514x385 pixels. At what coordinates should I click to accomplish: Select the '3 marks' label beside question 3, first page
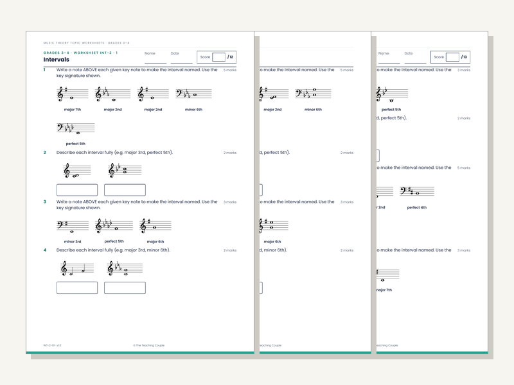point(230,202)
